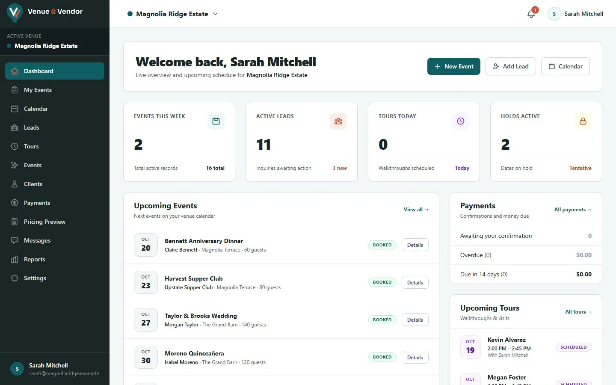Click the All tours link
The image size is (616, 385).
[x=578, y=312]
